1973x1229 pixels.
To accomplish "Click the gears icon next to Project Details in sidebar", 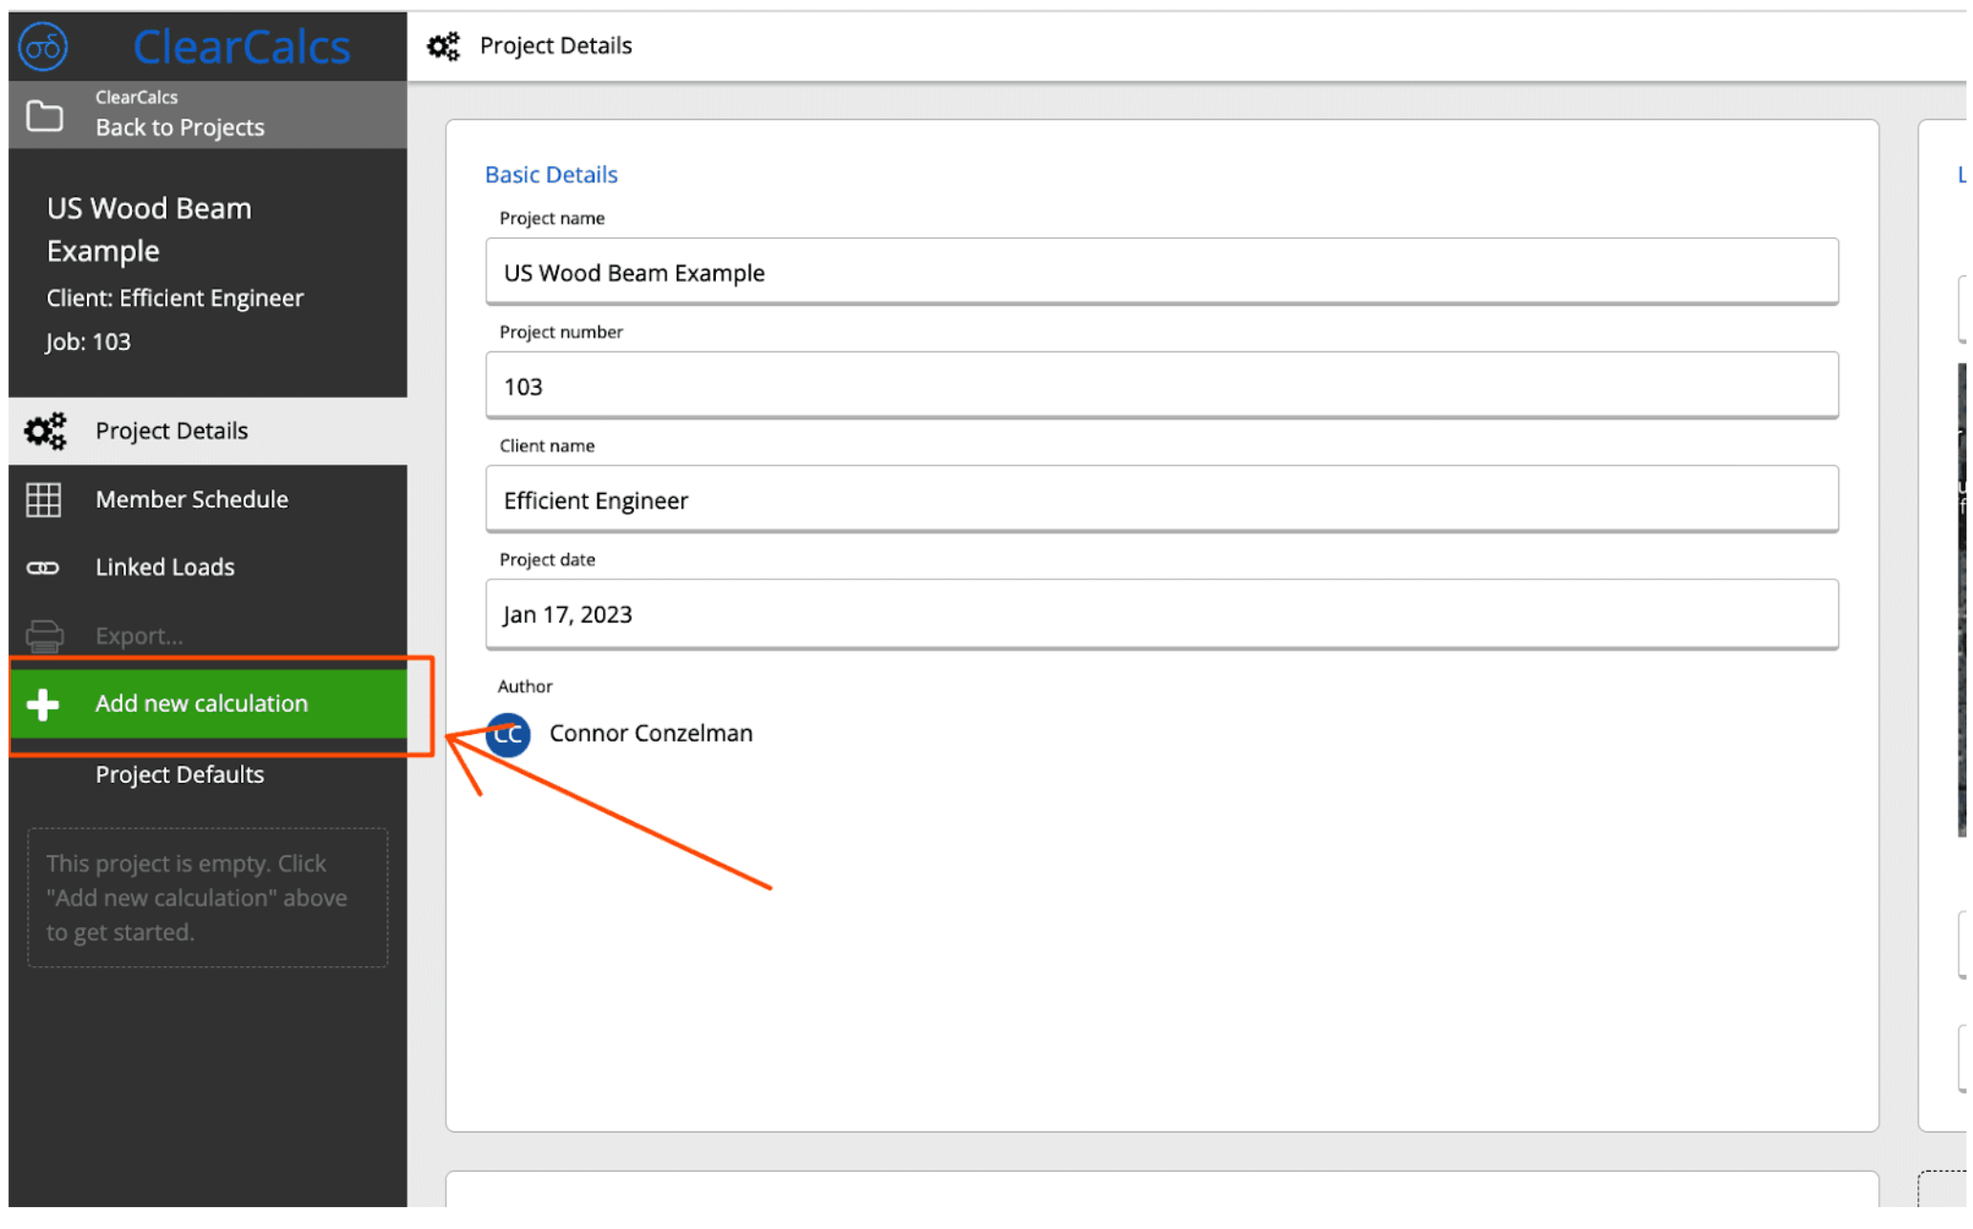I will click(45, 431).
